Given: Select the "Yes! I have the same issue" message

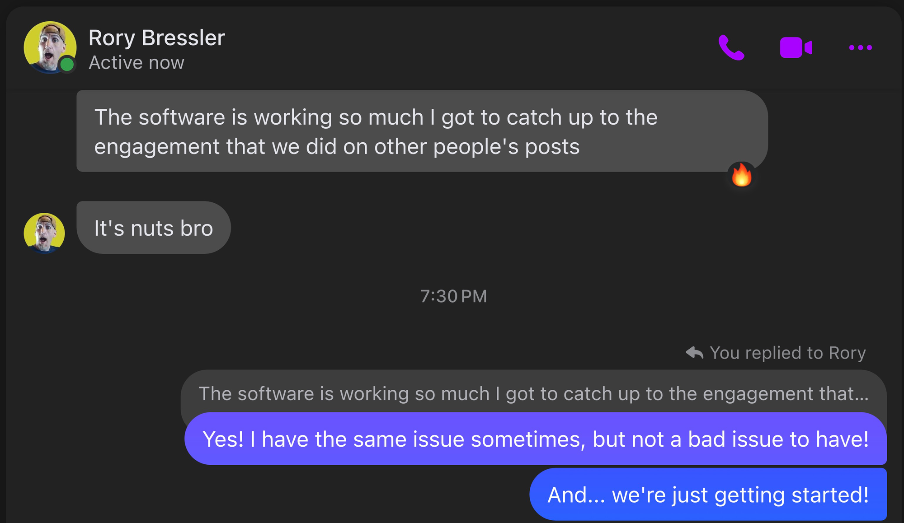Looking at the screenshot, I should tap(535, 439).
